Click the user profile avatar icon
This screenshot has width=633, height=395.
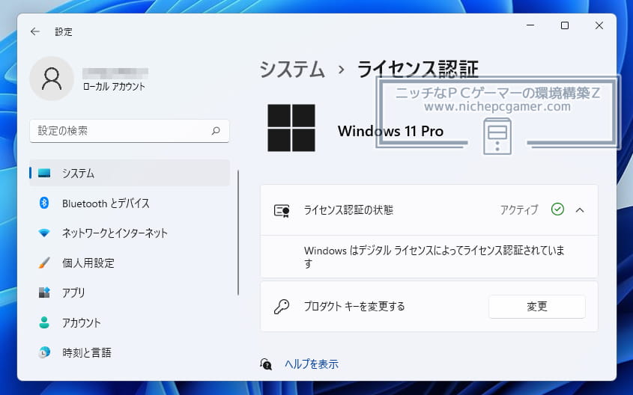coord(52,79)
